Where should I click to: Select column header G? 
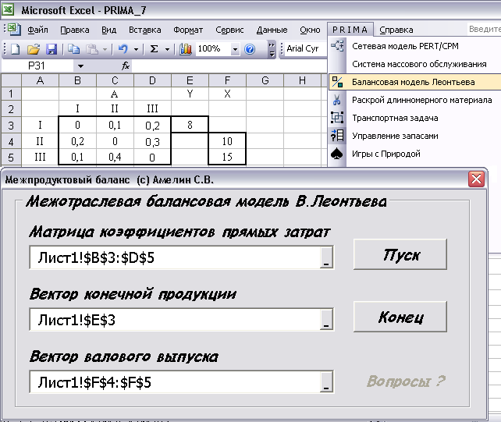coord(265,80)
